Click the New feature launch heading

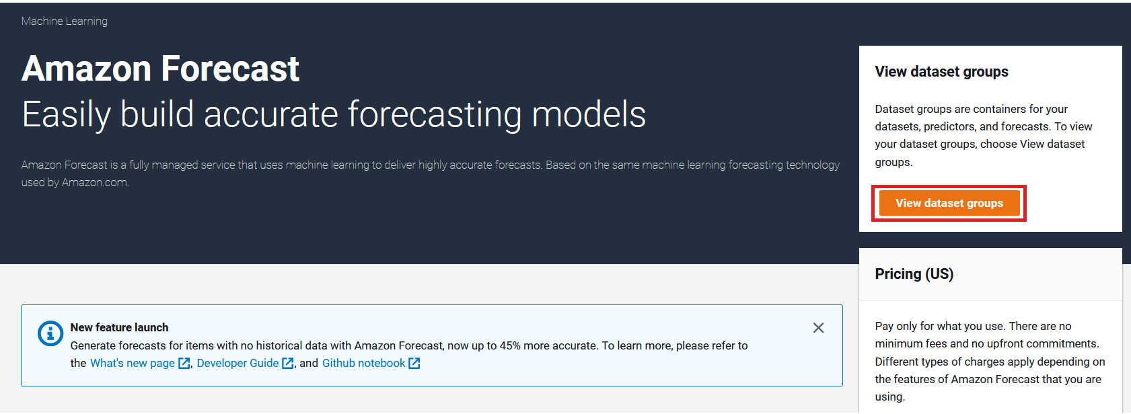(119, 327)
